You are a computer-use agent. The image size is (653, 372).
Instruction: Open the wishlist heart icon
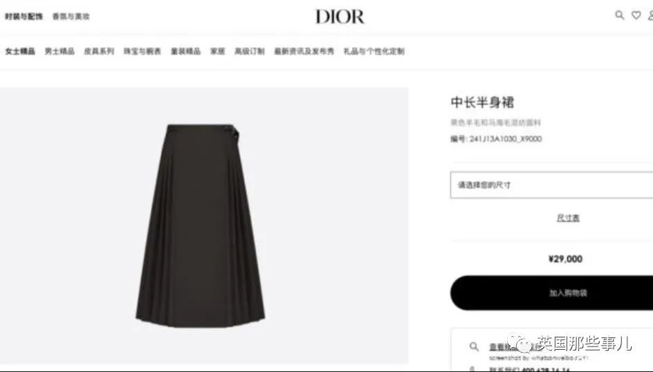click(636, 15)
